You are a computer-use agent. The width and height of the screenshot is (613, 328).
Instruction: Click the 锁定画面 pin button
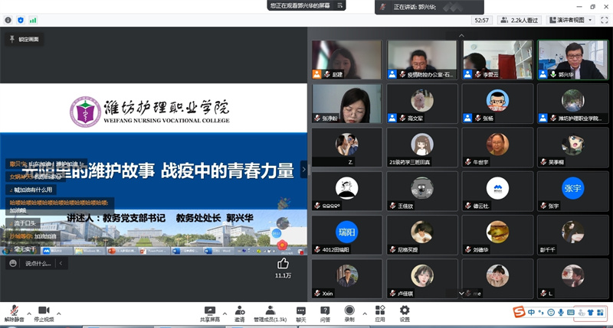(x=25, y=39)
